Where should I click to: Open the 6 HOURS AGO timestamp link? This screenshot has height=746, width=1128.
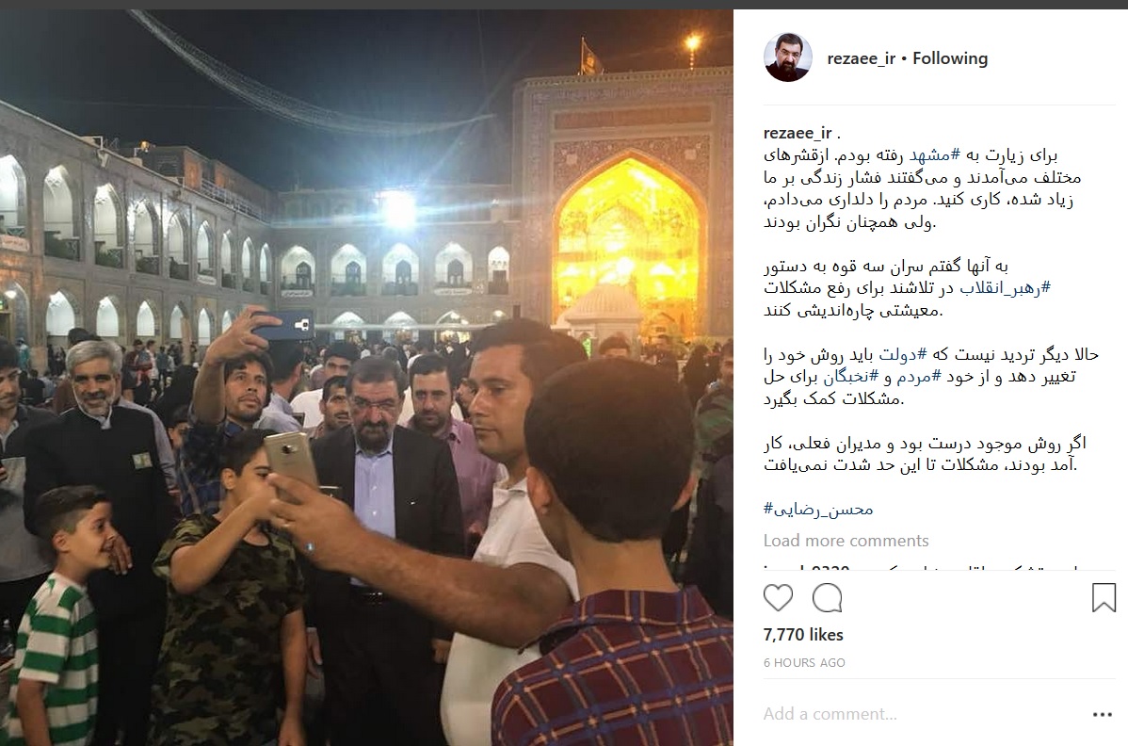point(804,662)
